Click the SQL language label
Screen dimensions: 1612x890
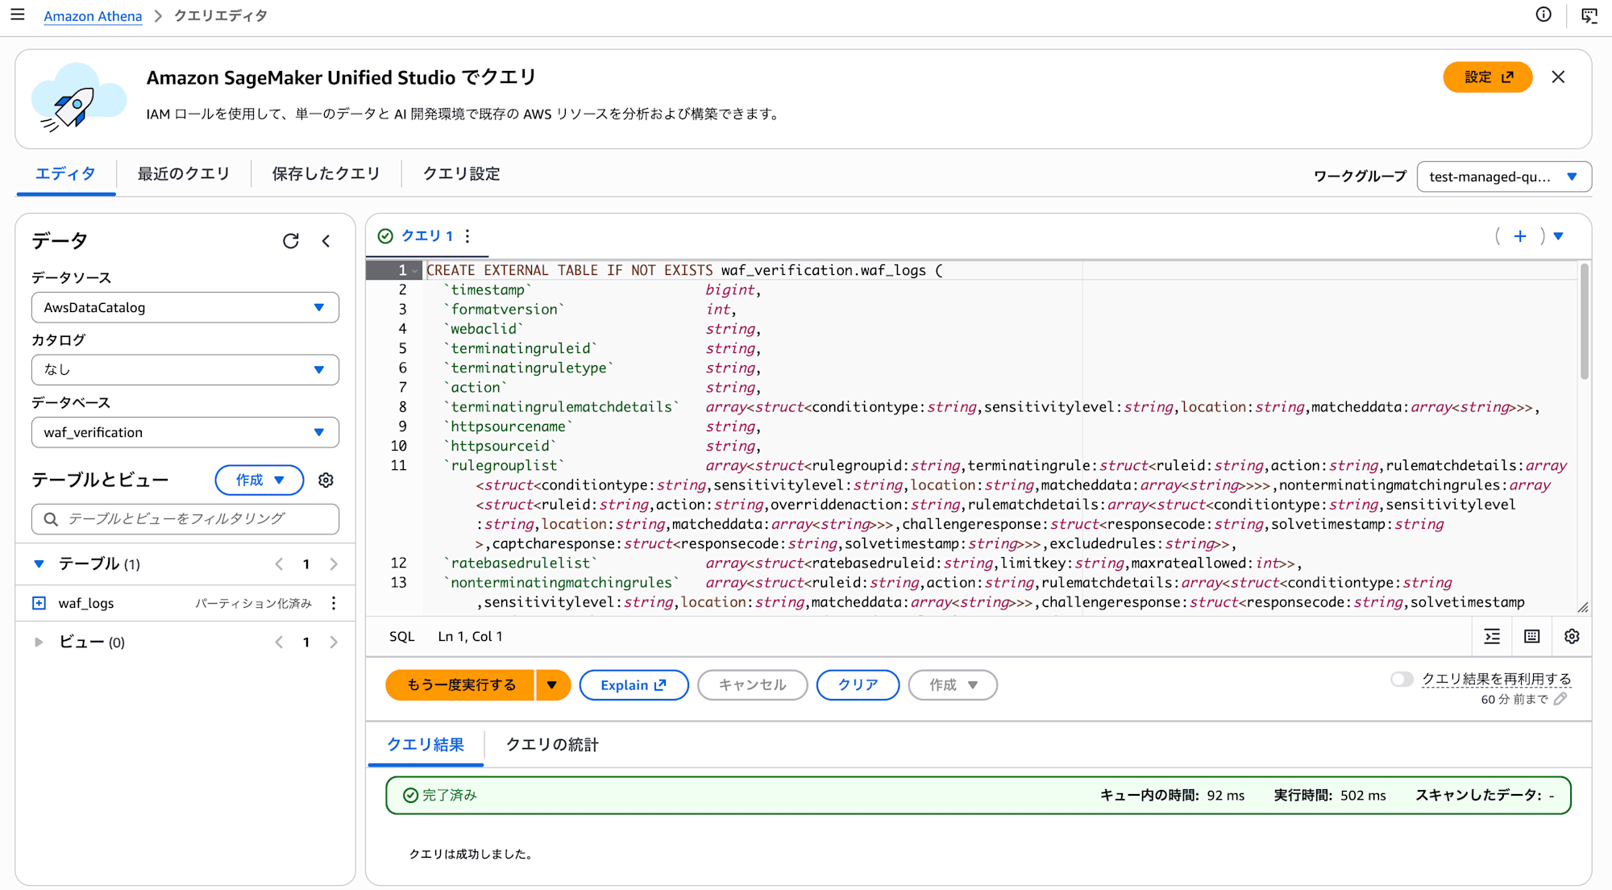coord(401,636)
